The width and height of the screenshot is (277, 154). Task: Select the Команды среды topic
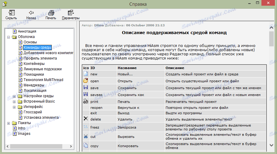click(37, 48)
